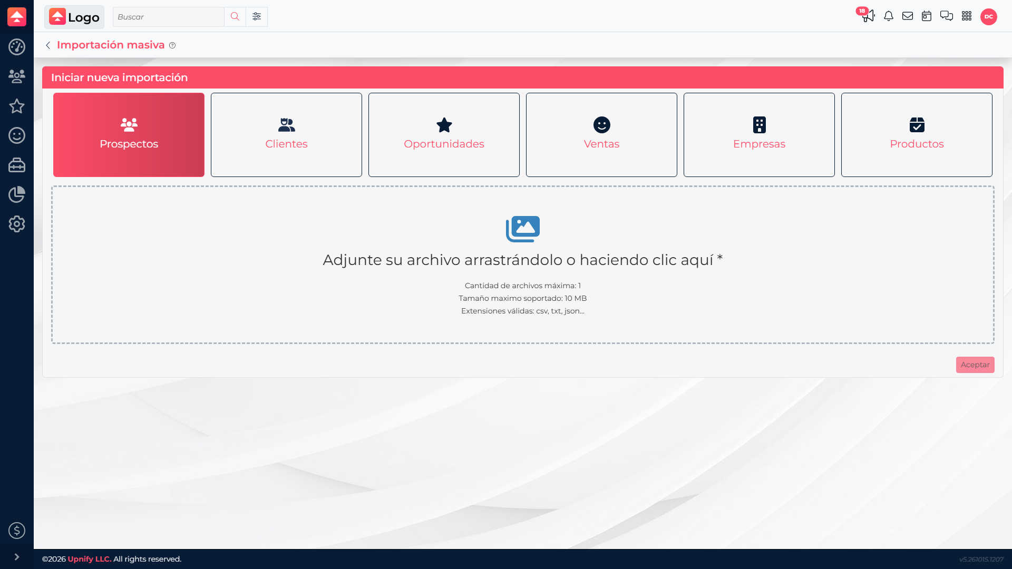Open the mail envelope icon
The height and width of the screenshot is (569, 1012).
point(908,16)
